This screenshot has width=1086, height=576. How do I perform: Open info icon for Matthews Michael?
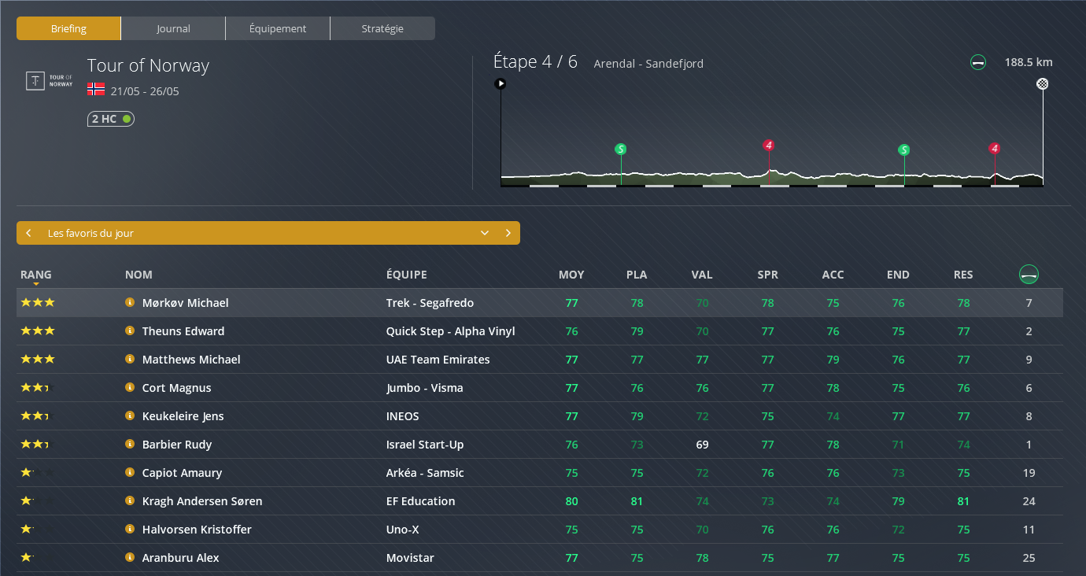click(130, 359)
